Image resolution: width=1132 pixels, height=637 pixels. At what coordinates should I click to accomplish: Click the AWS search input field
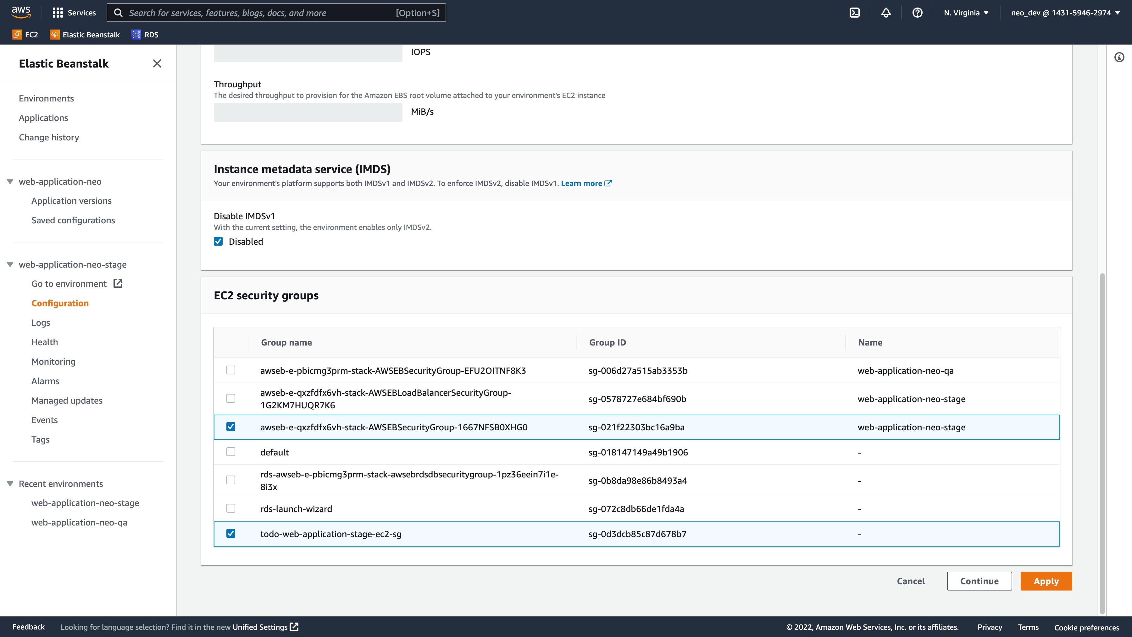click(x=276, y=13)
